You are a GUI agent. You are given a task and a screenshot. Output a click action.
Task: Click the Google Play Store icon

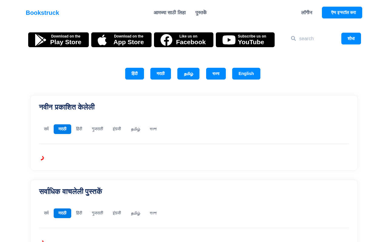tap(41, 40)
